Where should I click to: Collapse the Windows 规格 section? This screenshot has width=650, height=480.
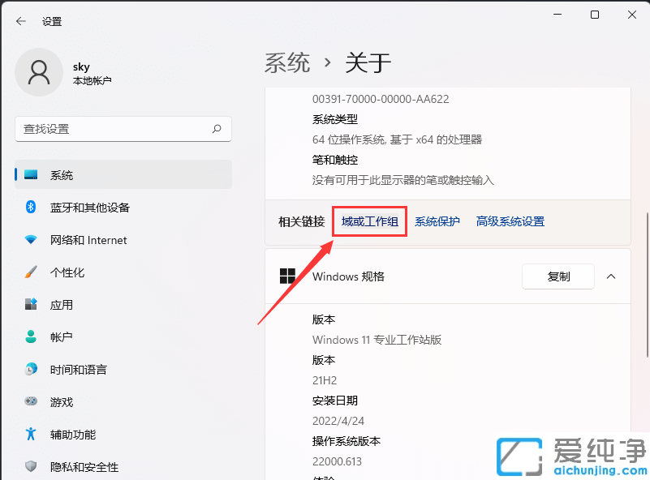click(x=611, y=276)
